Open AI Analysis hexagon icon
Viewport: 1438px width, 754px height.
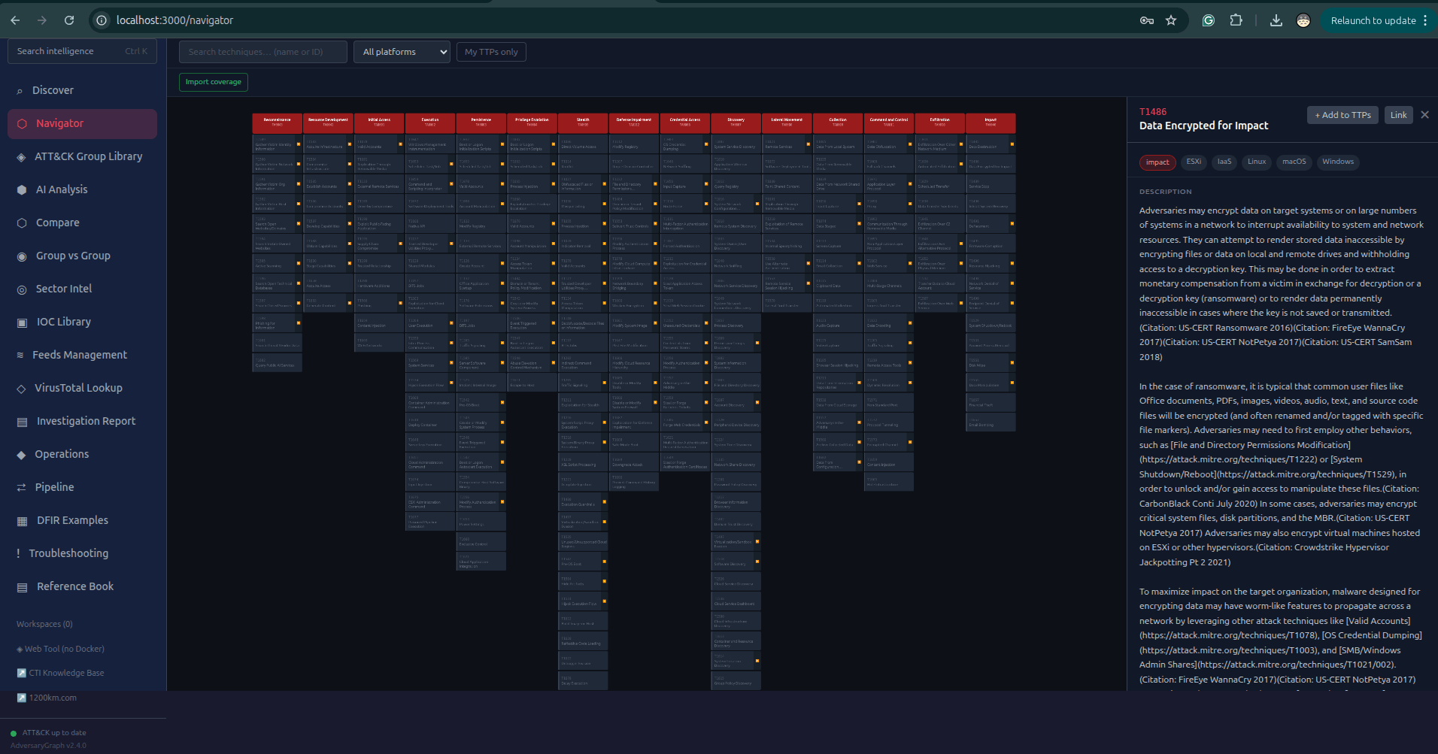[x=22, y=190]
